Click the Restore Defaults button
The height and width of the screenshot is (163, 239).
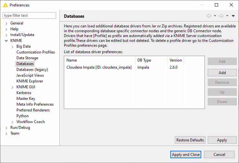pyautogui.click(x=190, y=140)
